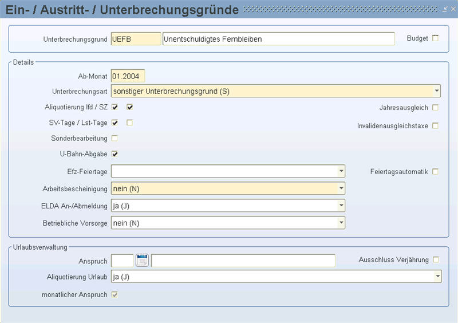Expand the Efz-Feiertage dropdown list
Viewport: 458px width, 323px height.
click(x=341, y=171)
